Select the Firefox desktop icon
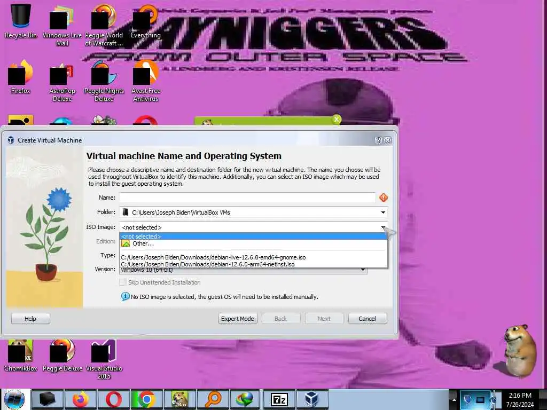 tap(21, 77)
